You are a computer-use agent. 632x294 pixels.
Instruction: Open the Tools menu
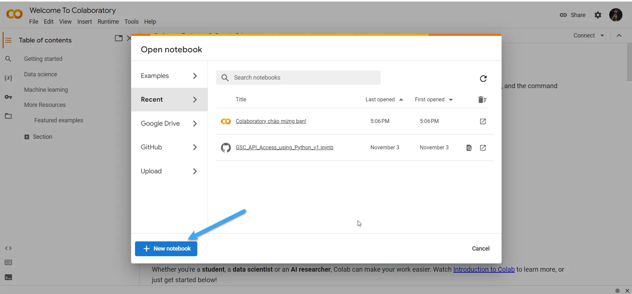[131, 22]
